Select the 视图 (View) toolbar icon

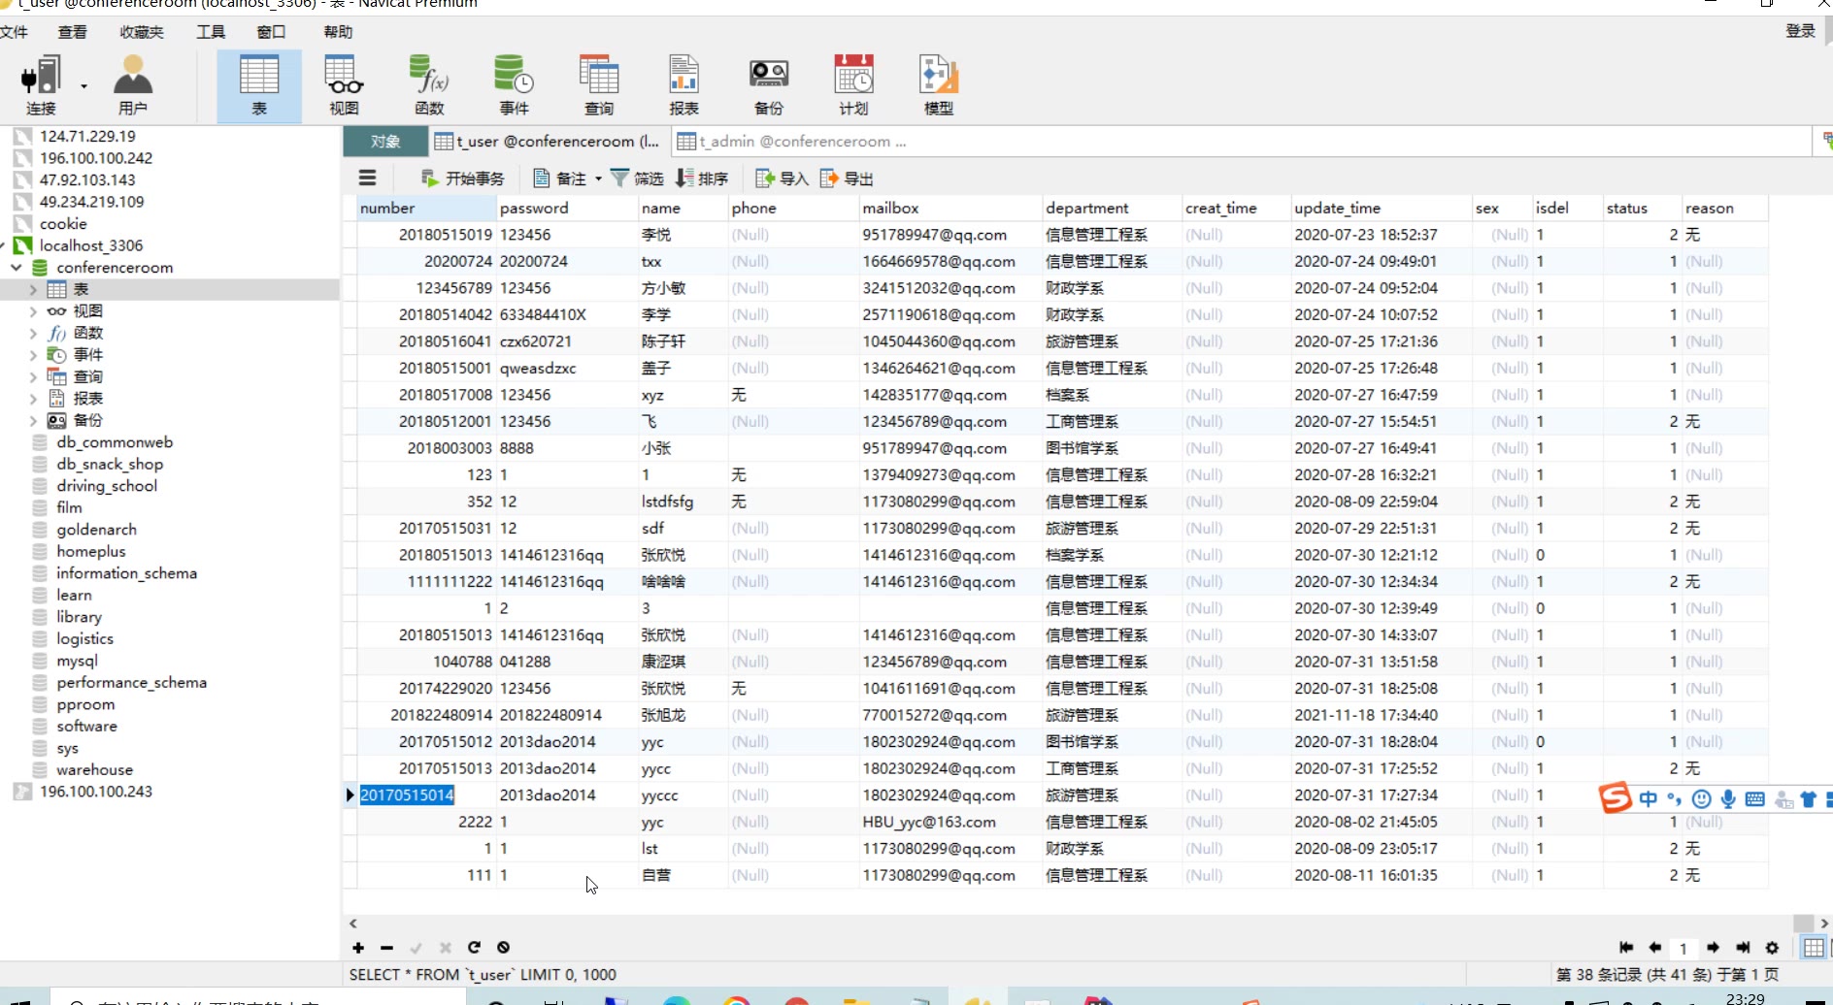point(344,85)
